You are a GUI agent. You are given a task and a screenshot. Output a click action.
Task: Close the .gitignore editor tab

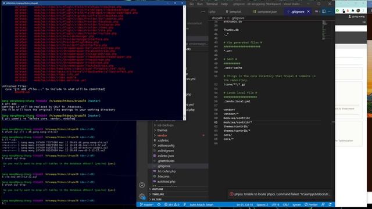pos(308,12)
